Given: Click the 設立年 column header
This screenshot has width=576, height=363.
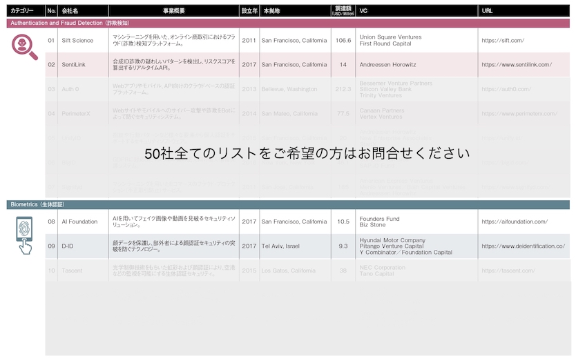Looking at the screenshot, I should tap(249, 10).
